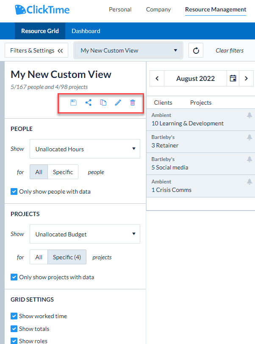Image resolution: width=255 pixels, height=344 pixels.
Task: Open the Company menu
Action: pyautogui.click(x=158, y=9)
